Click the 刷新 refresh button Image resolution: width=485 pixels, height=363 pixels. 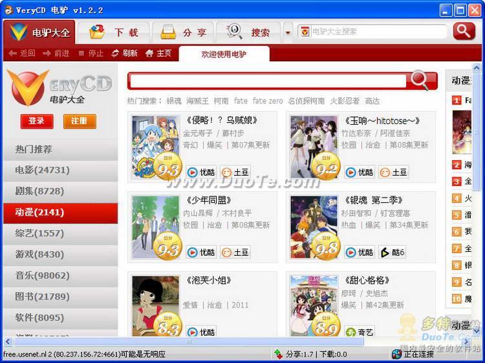124,53
